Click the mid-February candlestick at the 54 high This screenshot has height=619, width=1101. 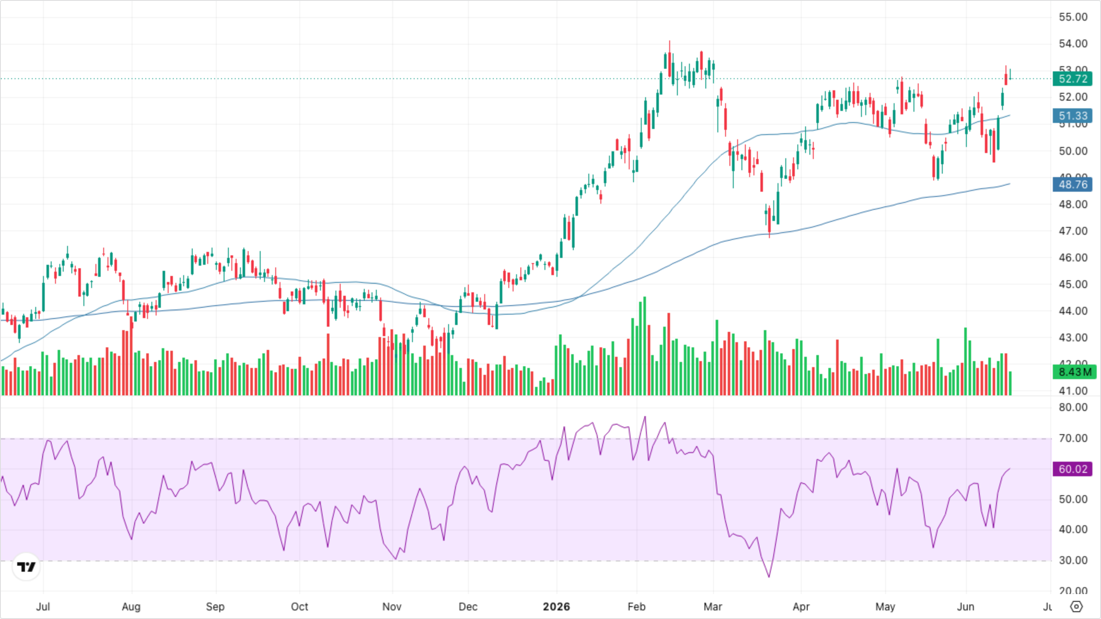[669, 59]
